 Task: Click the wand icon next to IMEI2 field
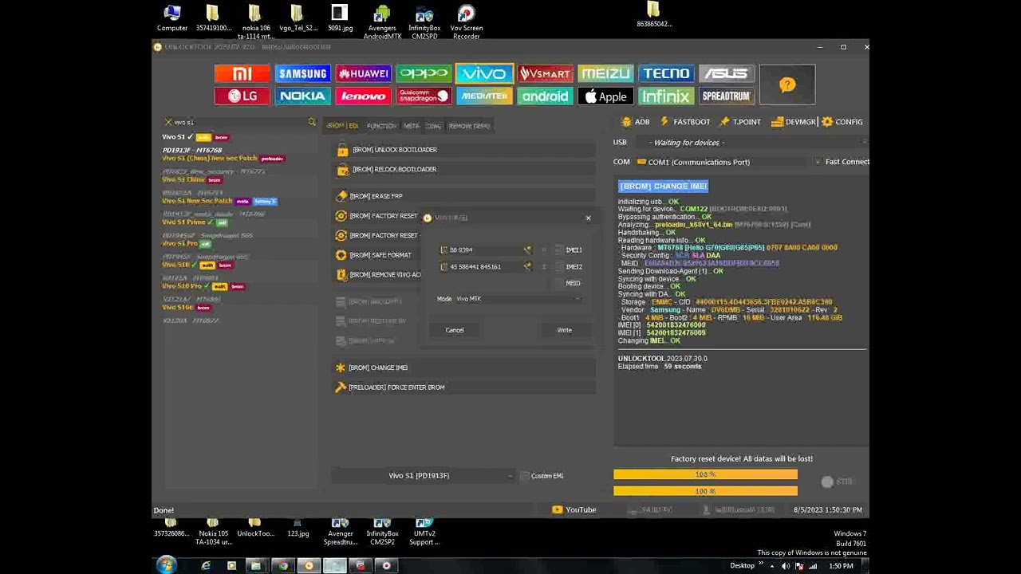click(527, 266)
